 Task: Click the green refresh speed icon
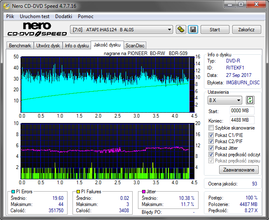tap(250, 100)
